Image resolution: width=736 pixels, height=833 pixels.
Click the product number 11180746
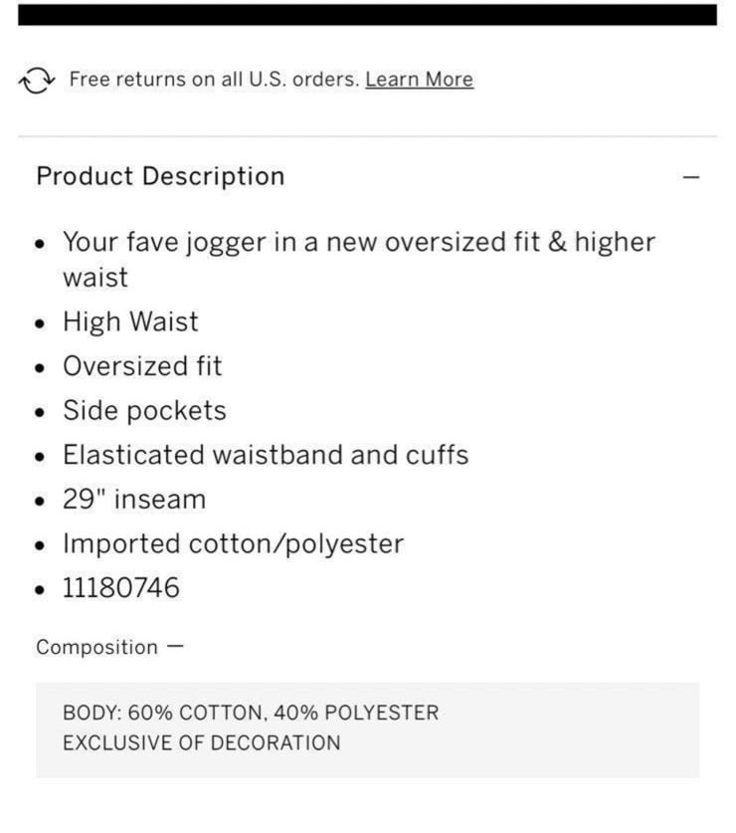121,588
